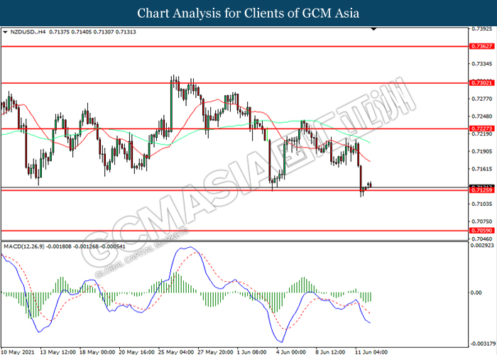Click the 25 May 04:00 time label

(176, 352)
